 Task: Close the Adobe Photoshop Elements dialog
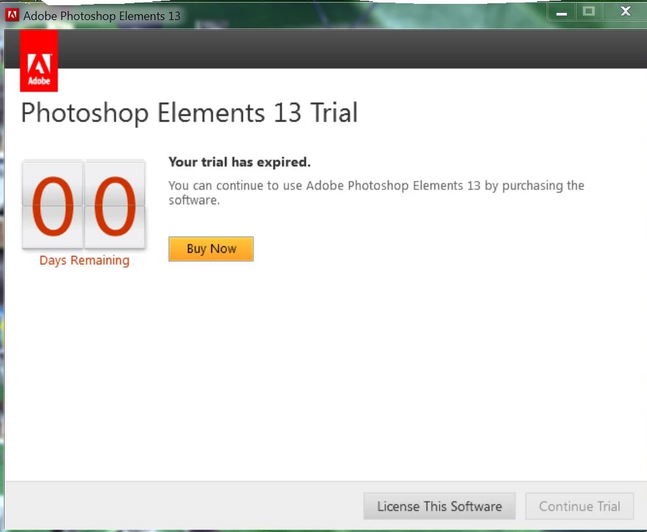[x=625, y=12]
